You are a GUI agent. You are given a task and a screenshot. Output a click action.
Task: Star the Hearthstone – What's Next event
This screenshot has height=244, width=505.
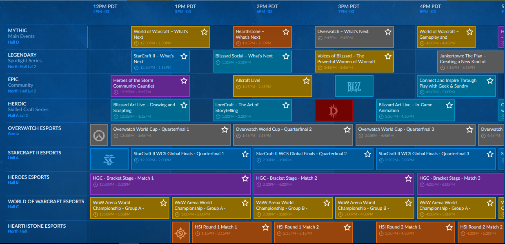point(286,32)
